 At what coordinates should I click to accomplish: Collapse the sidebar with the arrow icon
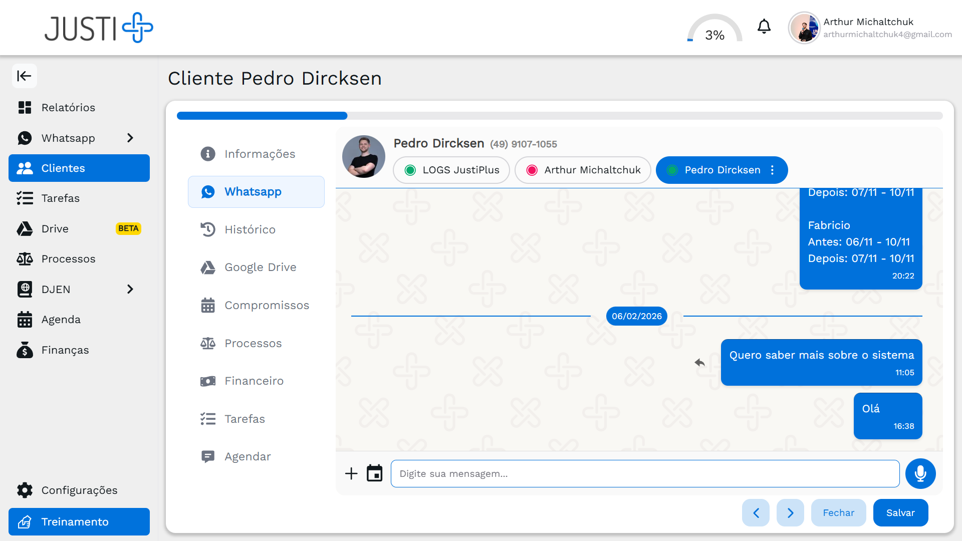[x=24, y=76]
